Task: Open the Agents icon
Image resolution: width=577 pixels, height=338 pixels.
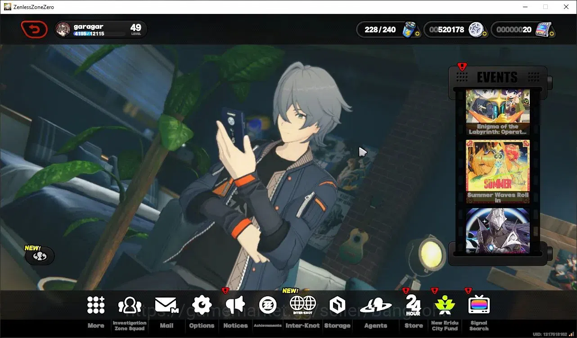Action: point(376,305)
